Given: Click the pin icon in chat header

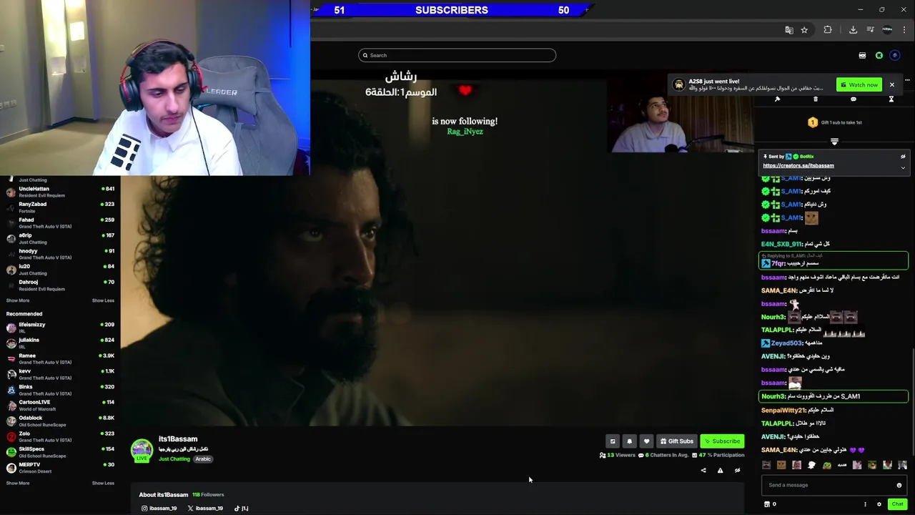Looking at the screenshot, I should 777,99.
